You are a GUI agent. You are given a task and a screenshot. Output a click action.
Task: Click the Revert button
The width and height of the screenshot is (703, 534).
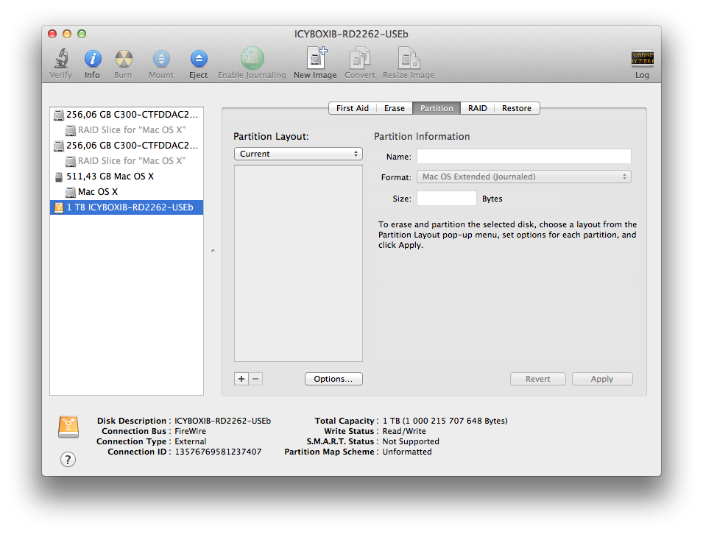[538, 379]
